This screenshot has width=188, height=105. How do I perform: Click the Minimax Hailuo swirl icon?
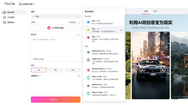[x=88, y=70]
